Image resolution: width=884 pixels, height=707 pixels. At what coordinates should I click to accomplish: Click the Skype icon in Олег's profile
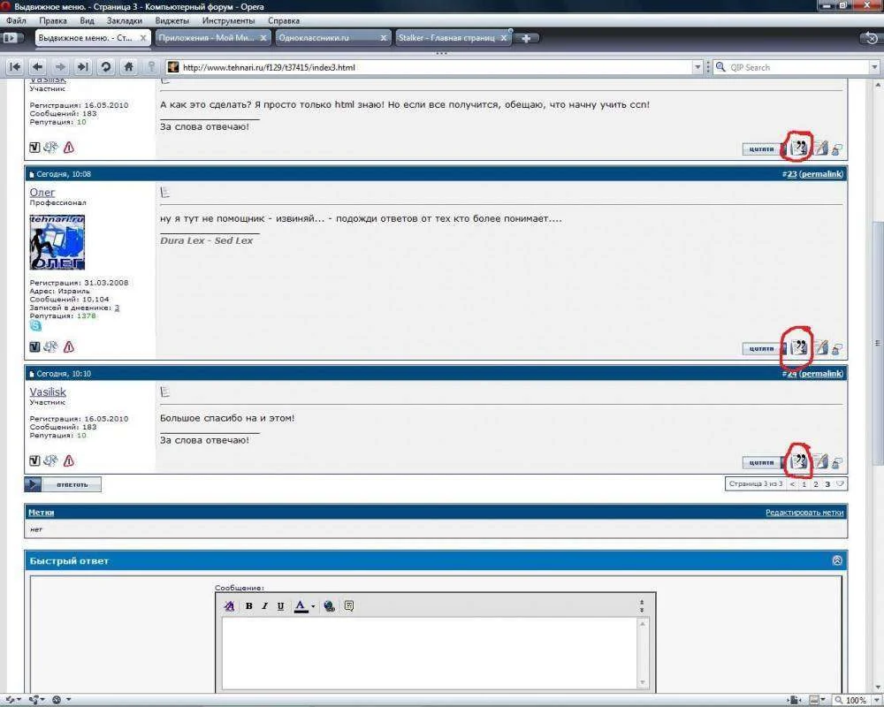point(35,326)
